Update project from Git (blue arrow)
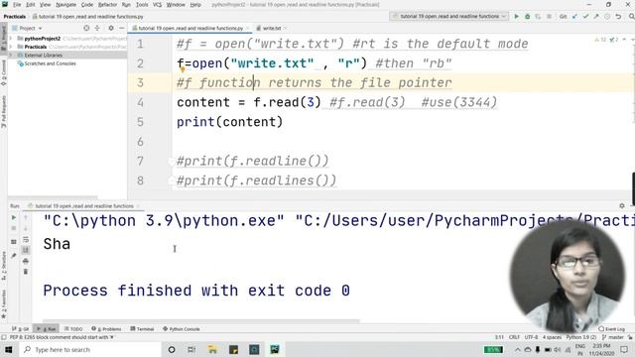The image size is (635, 357). pyautogui.click(x=575, y=17)
